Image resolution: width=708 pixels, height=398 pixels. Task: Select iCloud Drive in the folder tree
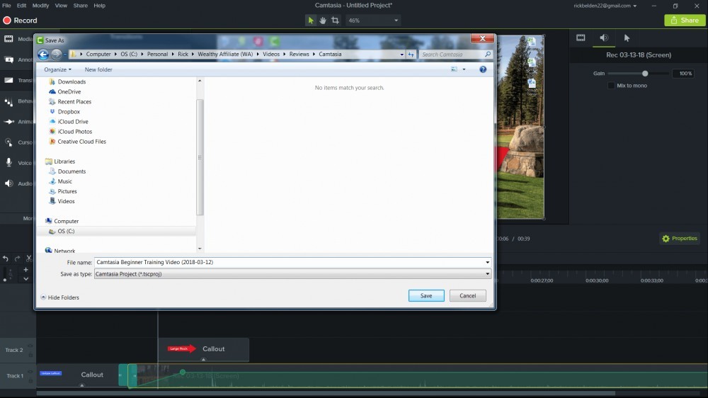click(73, 122)
